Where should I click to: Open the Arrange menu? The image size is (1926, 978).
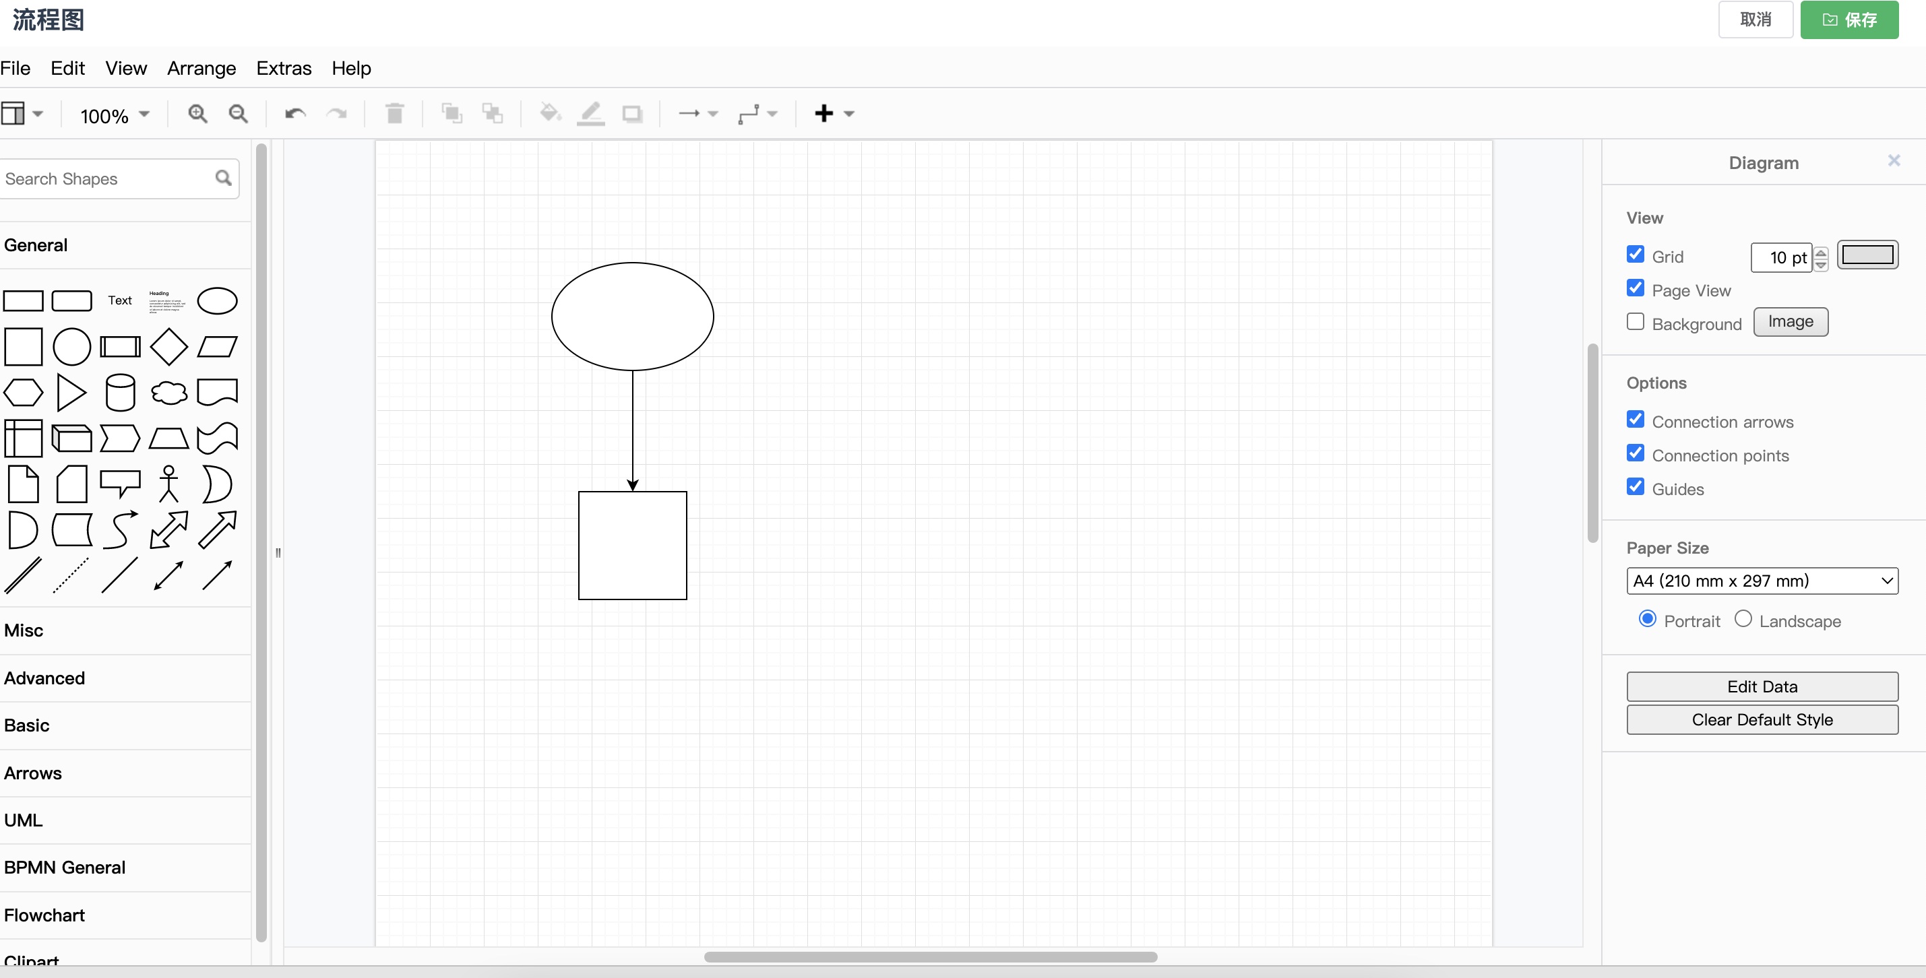tap(201, 68)
